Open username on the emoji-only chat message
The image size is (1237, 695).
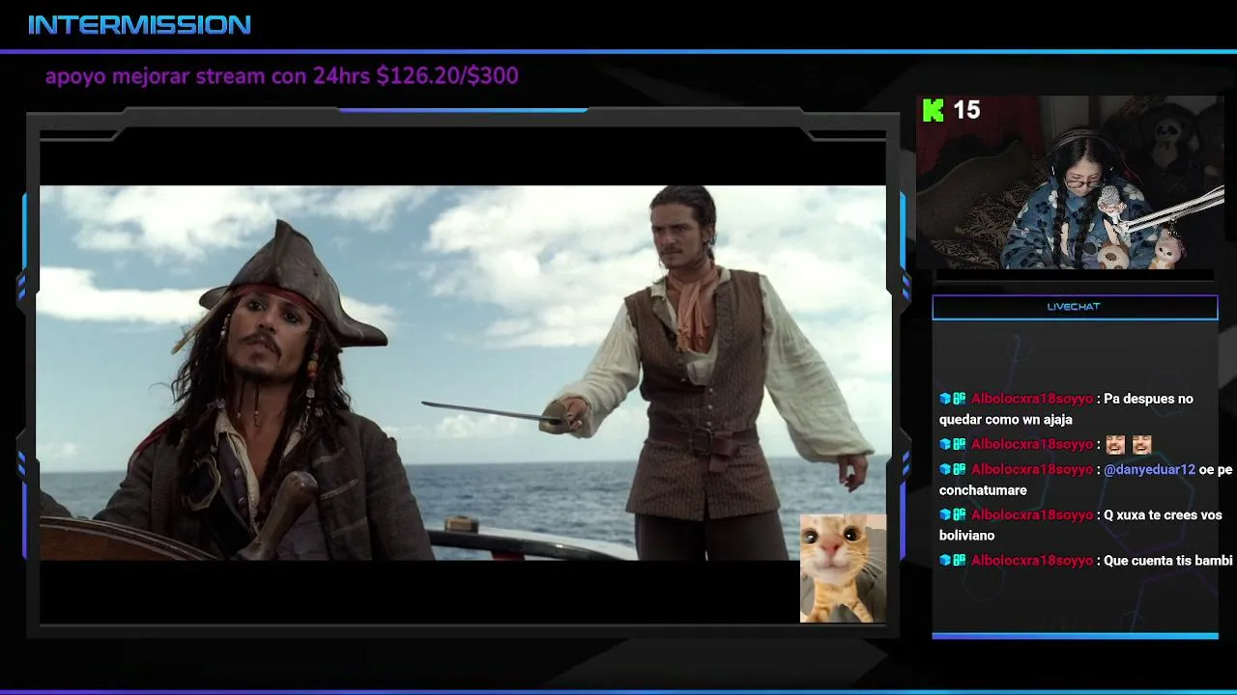tap(1032, 444)
